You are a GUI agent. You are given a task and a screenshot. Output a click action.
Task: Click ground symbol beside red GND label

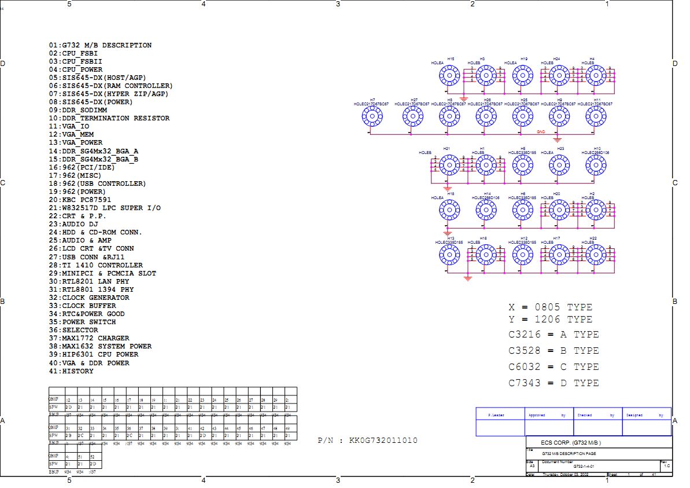[x=557, y=139]
